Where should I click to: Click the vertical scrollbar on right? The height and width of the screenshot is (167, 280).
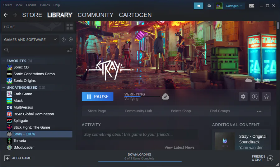[278, 26]
